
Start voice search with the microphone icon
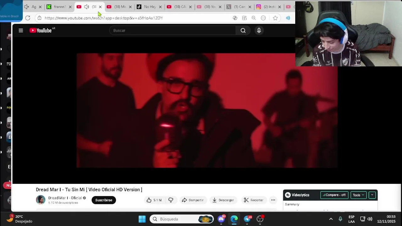coord(259,30)
